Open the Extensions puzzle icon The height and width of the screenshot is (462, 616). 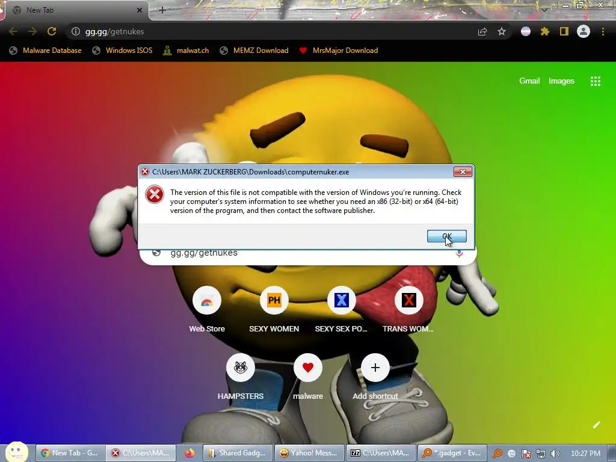point(545,31)
